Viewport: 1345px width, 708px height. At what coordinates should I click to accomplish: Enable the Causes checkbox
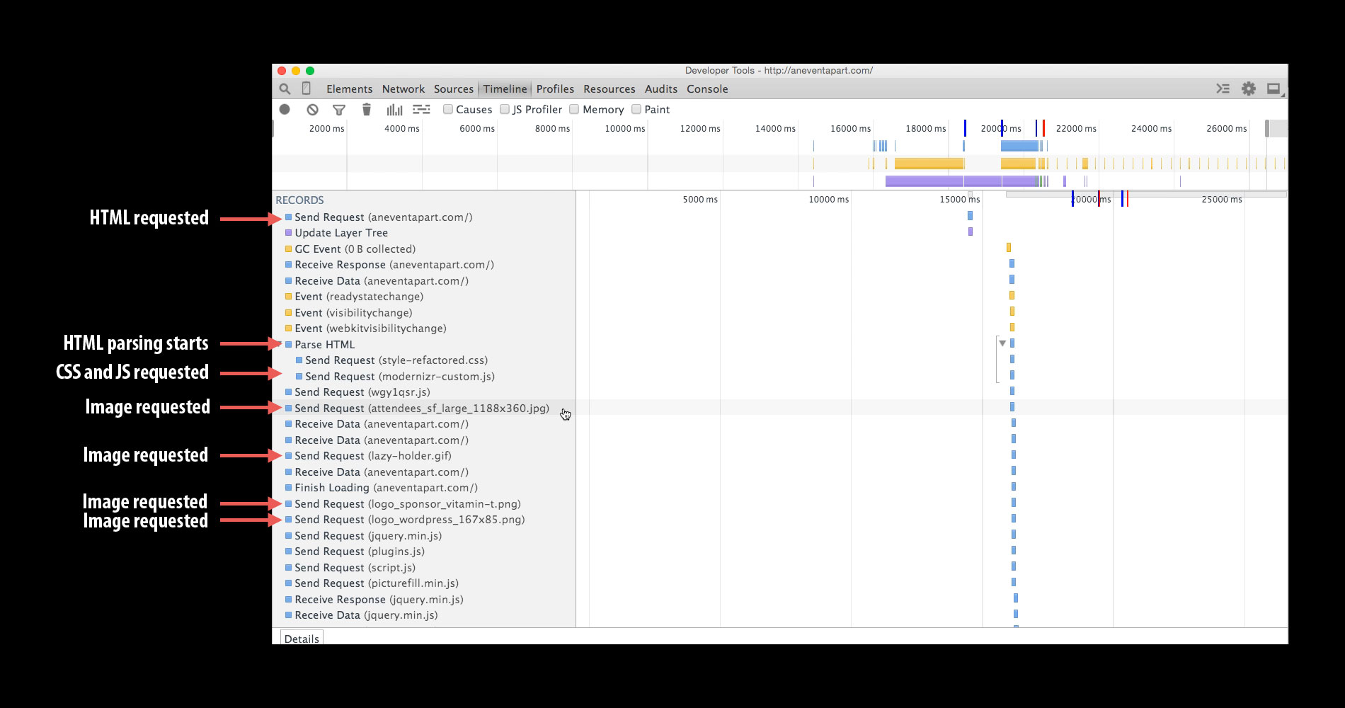448,109
